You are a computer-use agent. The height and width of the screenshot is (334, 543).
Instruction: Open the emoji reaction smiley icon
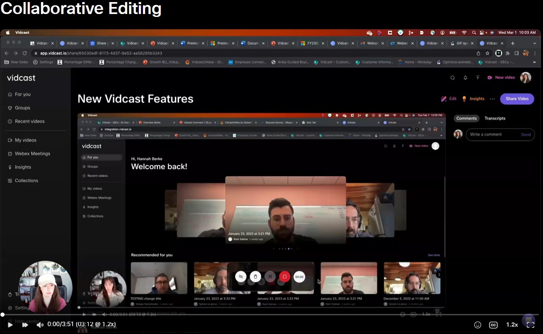478,325
